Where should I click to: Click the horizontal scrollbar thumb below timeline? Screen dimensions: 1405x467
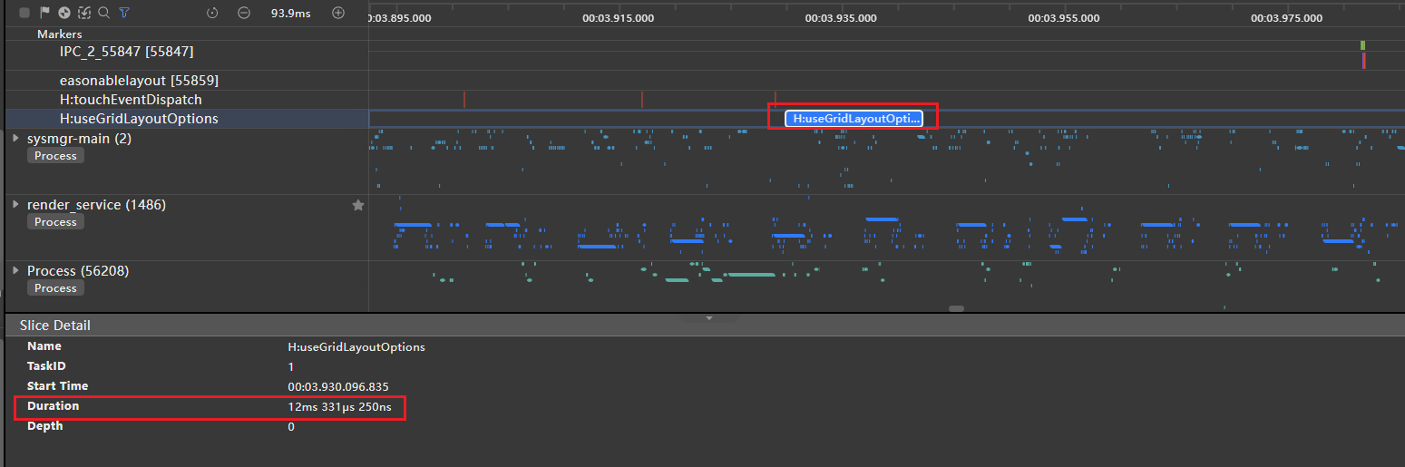click(x=956, y=309)
